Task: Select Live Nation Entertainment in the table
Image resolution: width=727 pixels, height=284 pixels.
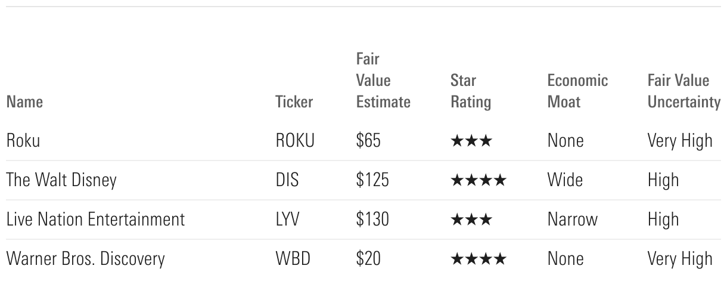Action: 95,220
